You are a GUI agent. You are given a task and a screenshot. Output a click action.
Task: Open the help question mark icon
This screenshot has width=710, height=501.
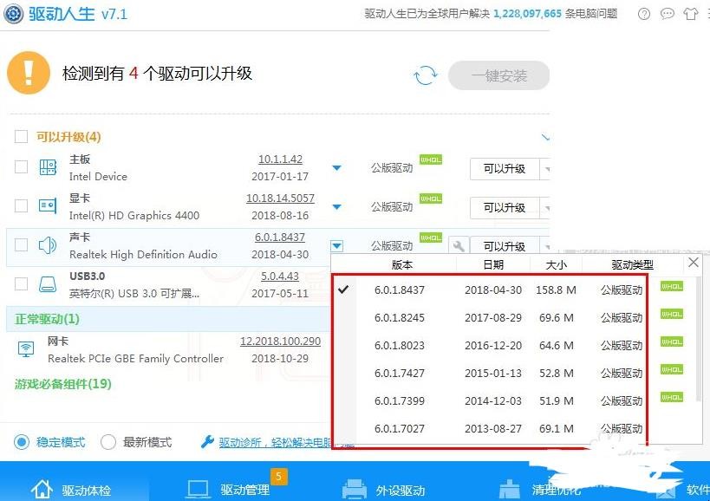[644, 14]
